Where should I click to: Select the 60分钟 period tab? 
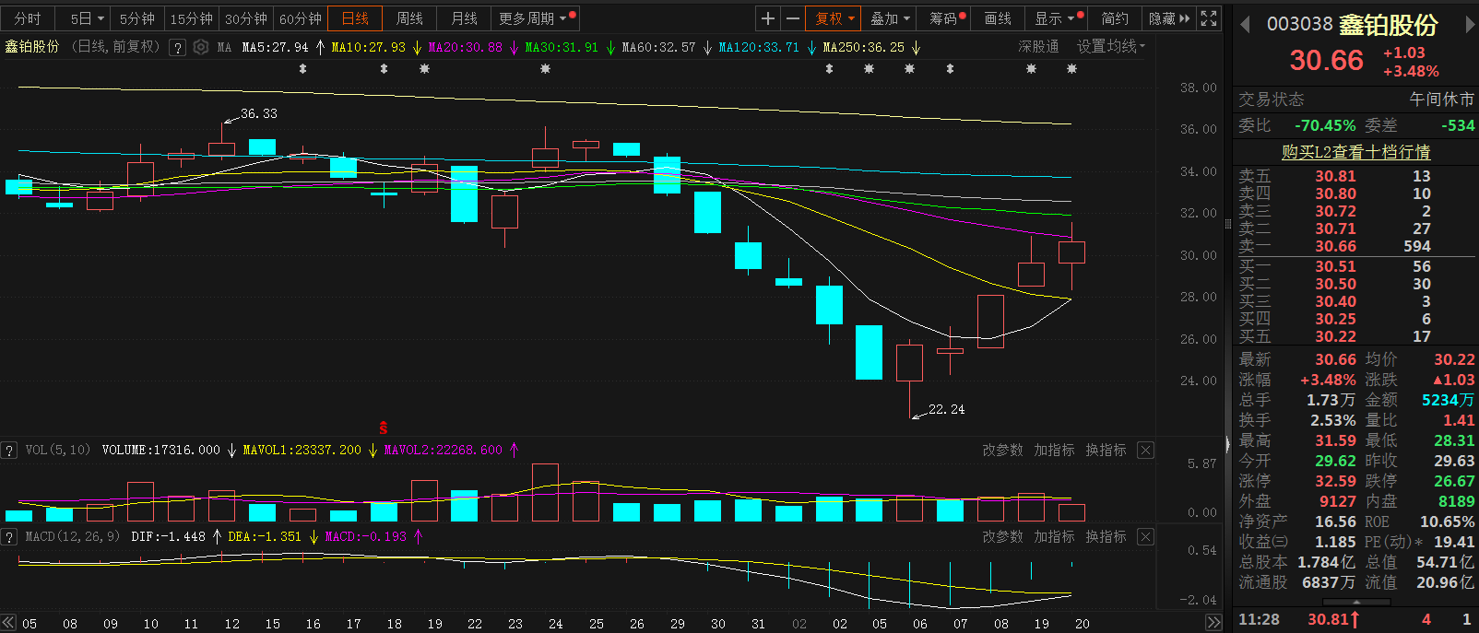[301, 18]
